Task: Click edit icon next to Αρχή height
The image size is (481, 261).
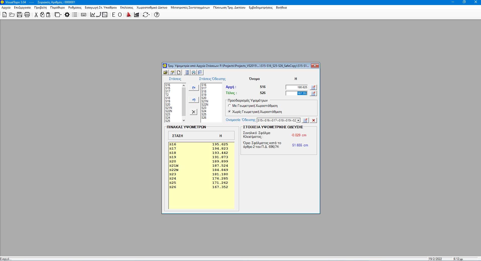Action: 313,88
